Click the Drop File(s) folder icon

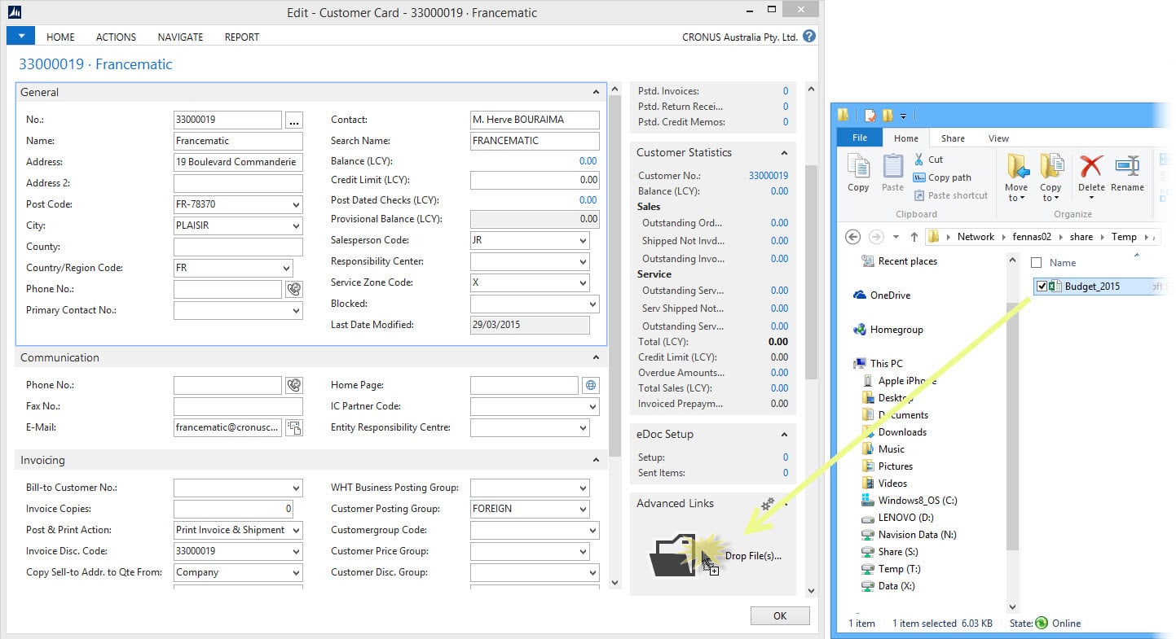[x=673, y=555]
